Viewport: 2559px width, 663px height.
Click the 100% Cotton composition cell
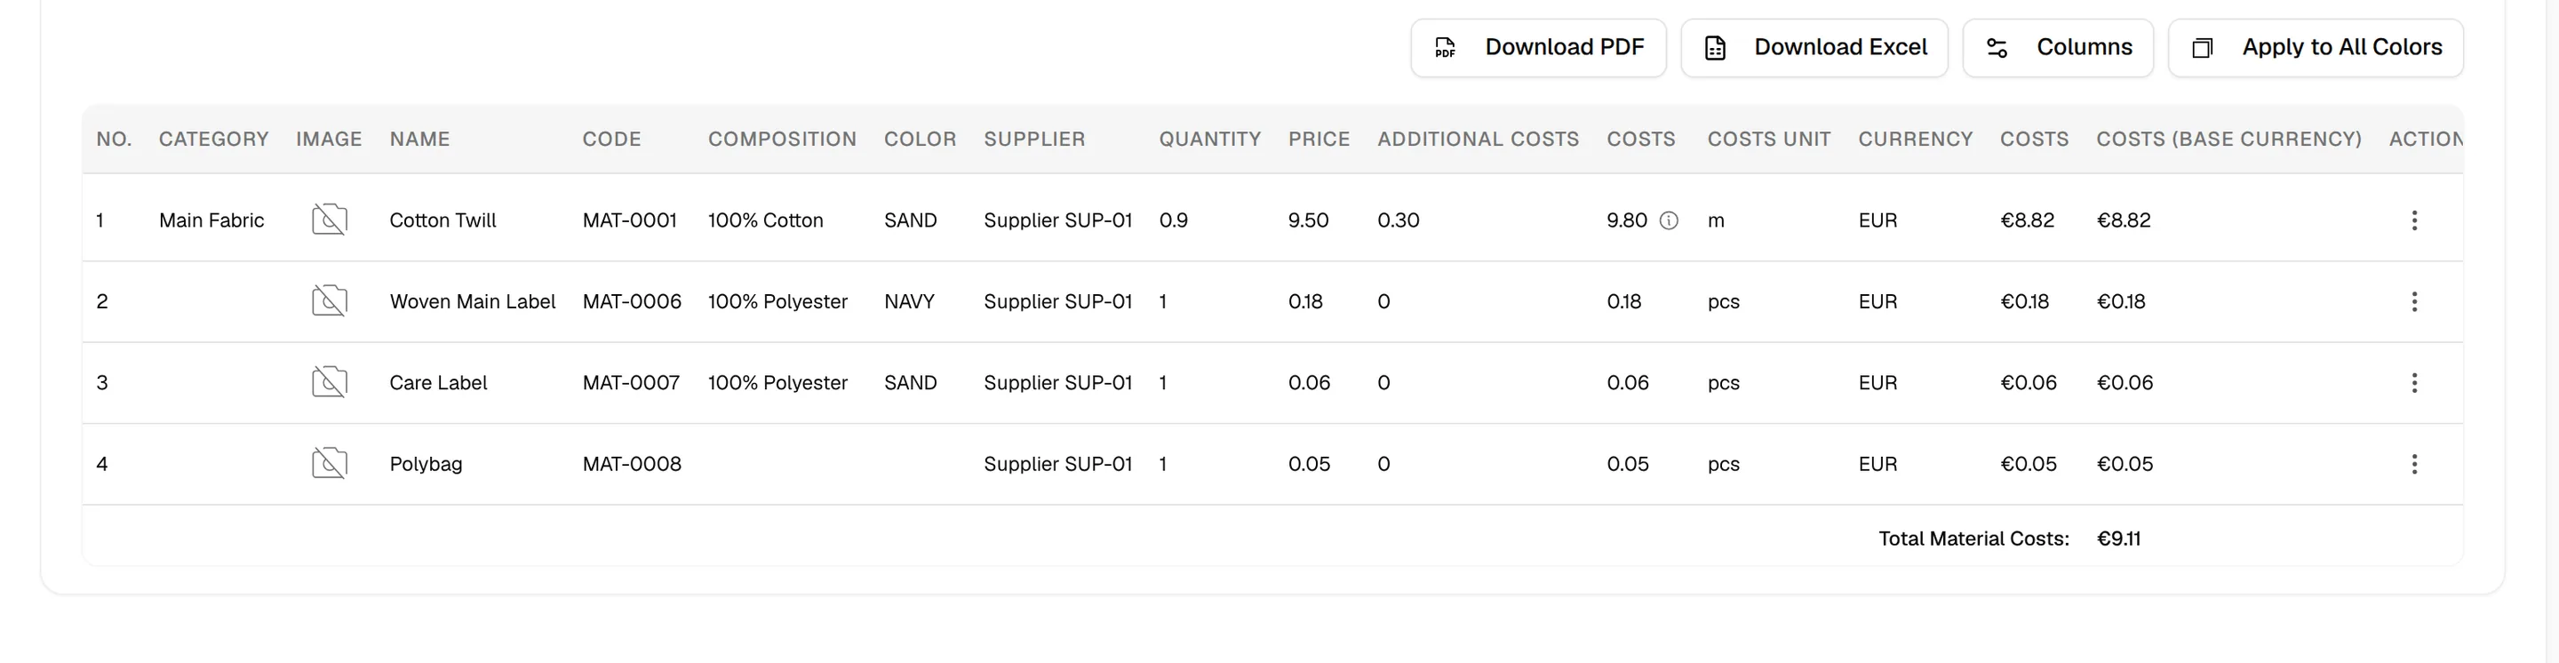pyautogui.click(x=765, y=220)
